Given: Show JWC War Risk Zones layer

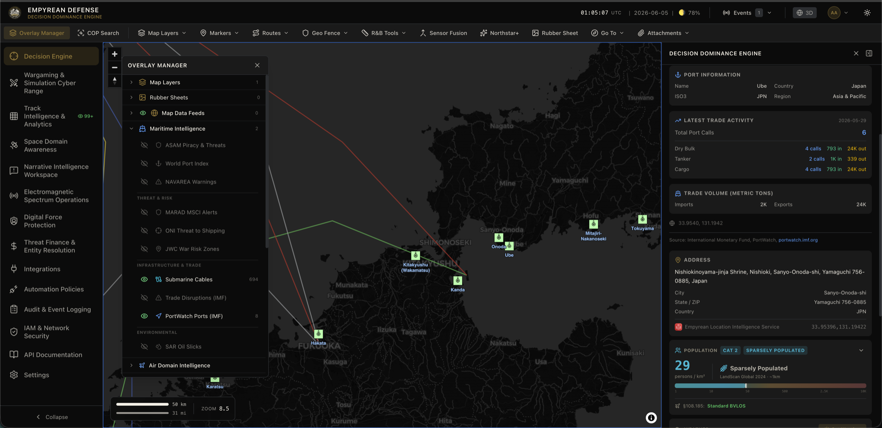Looking at the screenshot, I should 144,249.
